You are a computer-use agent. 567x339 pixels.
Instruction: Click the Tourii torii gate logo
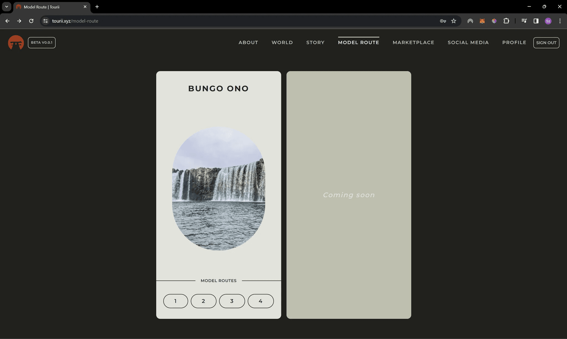[x=16, y=43]
